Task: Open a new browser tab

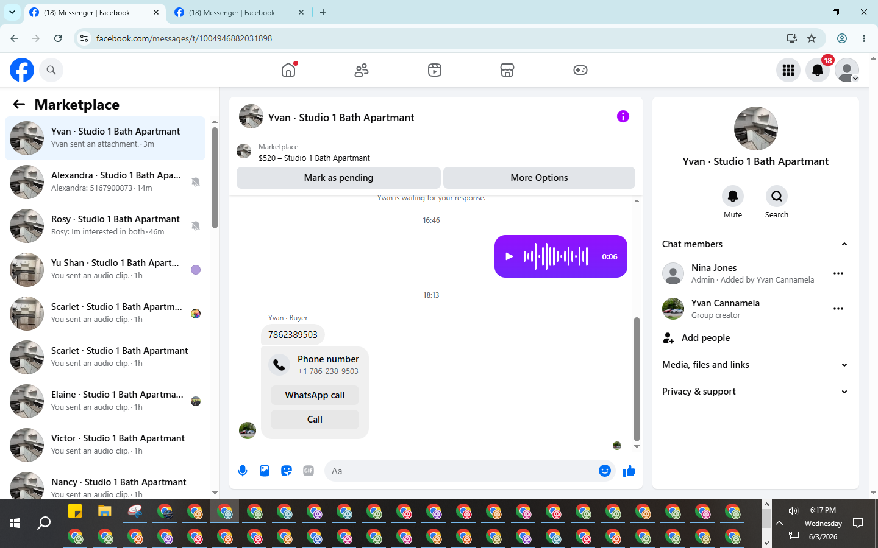Action: pos(323,12)
